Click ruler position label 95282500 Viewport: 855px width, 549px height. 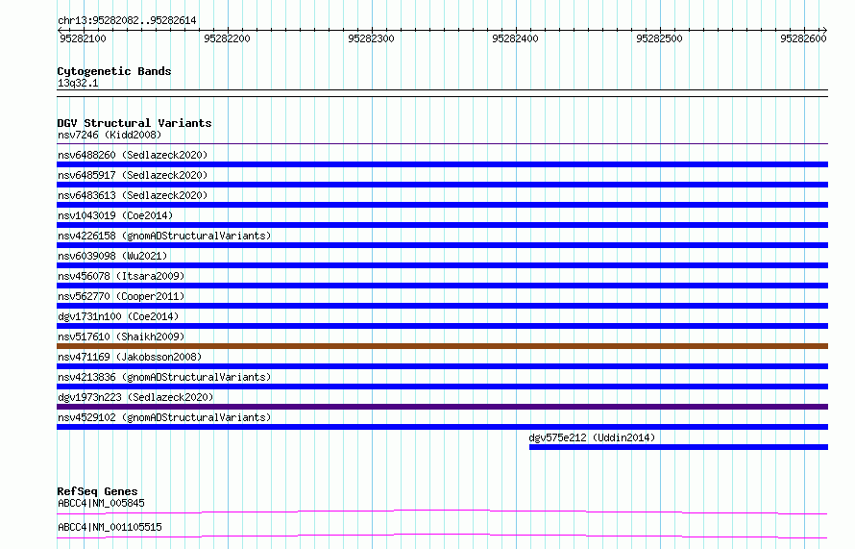(659, 38)
